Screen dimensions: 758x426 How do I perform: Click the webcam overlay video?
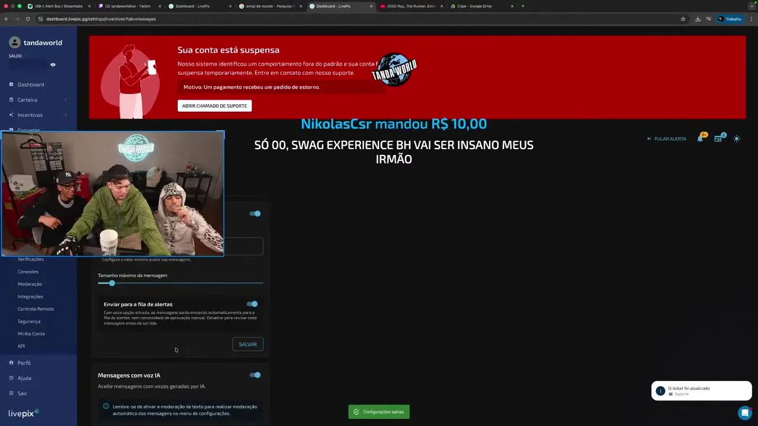pyautogui.click(x=113, y=193)
